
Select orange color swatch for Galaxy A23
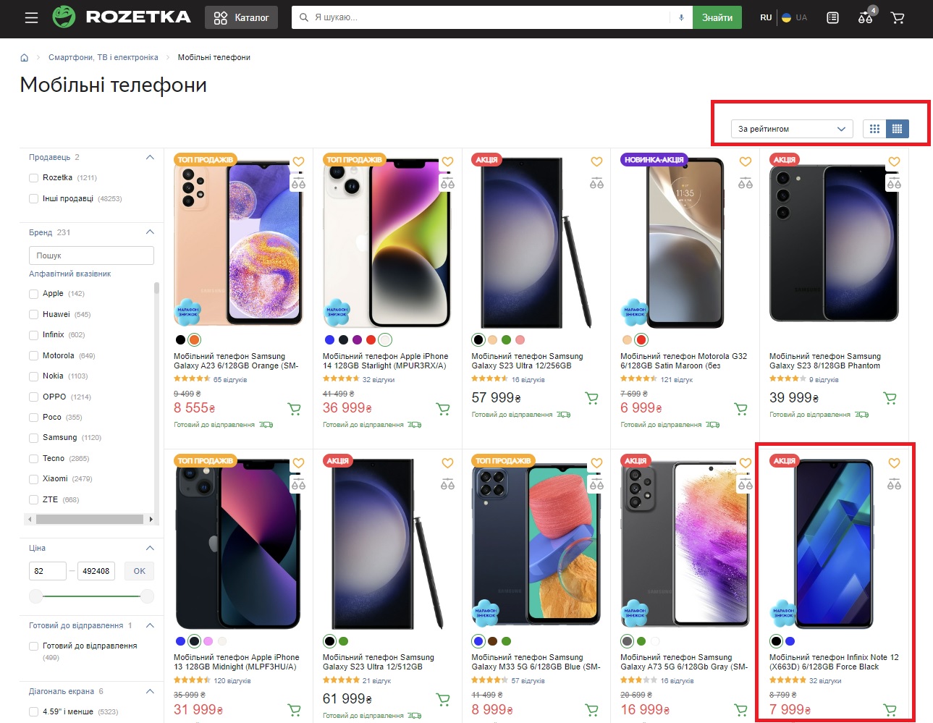coord(194,340)
